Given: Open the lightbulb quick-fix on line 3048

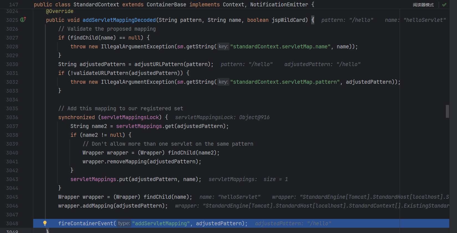Looking at the screenshot, I should point(45,223).
